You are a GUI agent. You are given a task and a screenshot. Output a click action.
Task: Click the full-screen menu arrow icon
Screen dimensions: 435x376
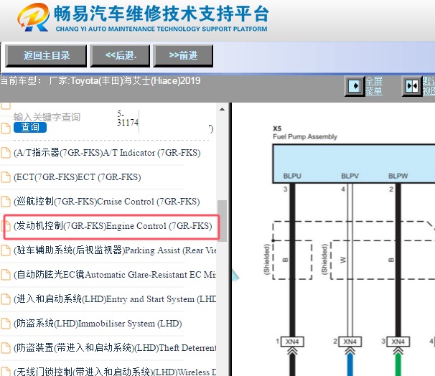coord(355,86)
